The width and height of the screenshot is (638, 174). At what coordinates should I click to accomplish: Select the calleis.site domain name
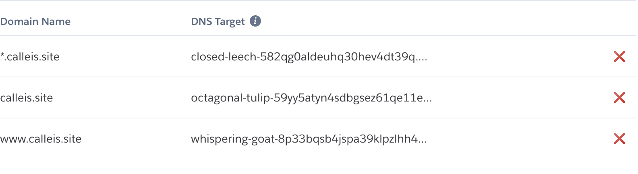point(27,98)
